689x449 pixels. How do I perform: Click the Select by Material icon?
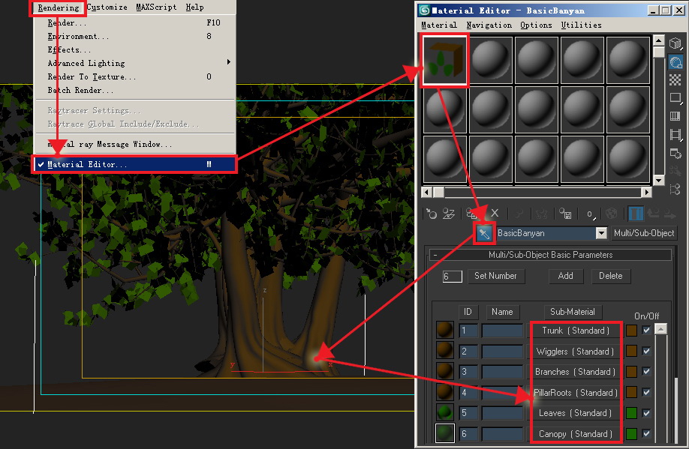(675, 171)
